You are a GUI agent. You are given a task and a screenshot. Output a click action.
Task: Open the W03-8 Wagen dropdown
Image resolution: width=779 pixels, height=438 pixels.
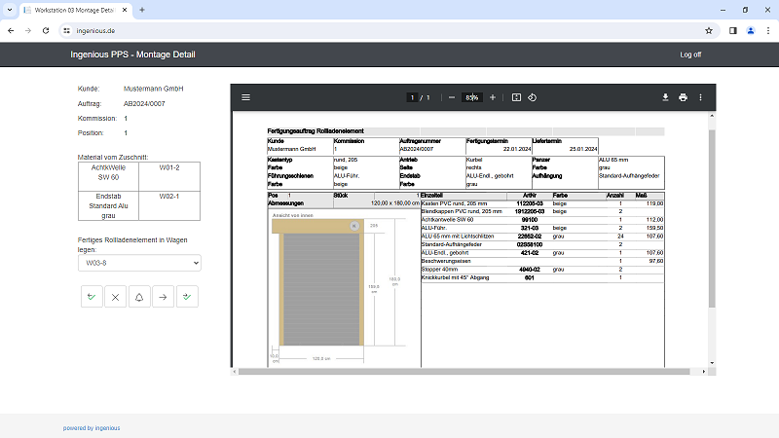pos(139,263)
